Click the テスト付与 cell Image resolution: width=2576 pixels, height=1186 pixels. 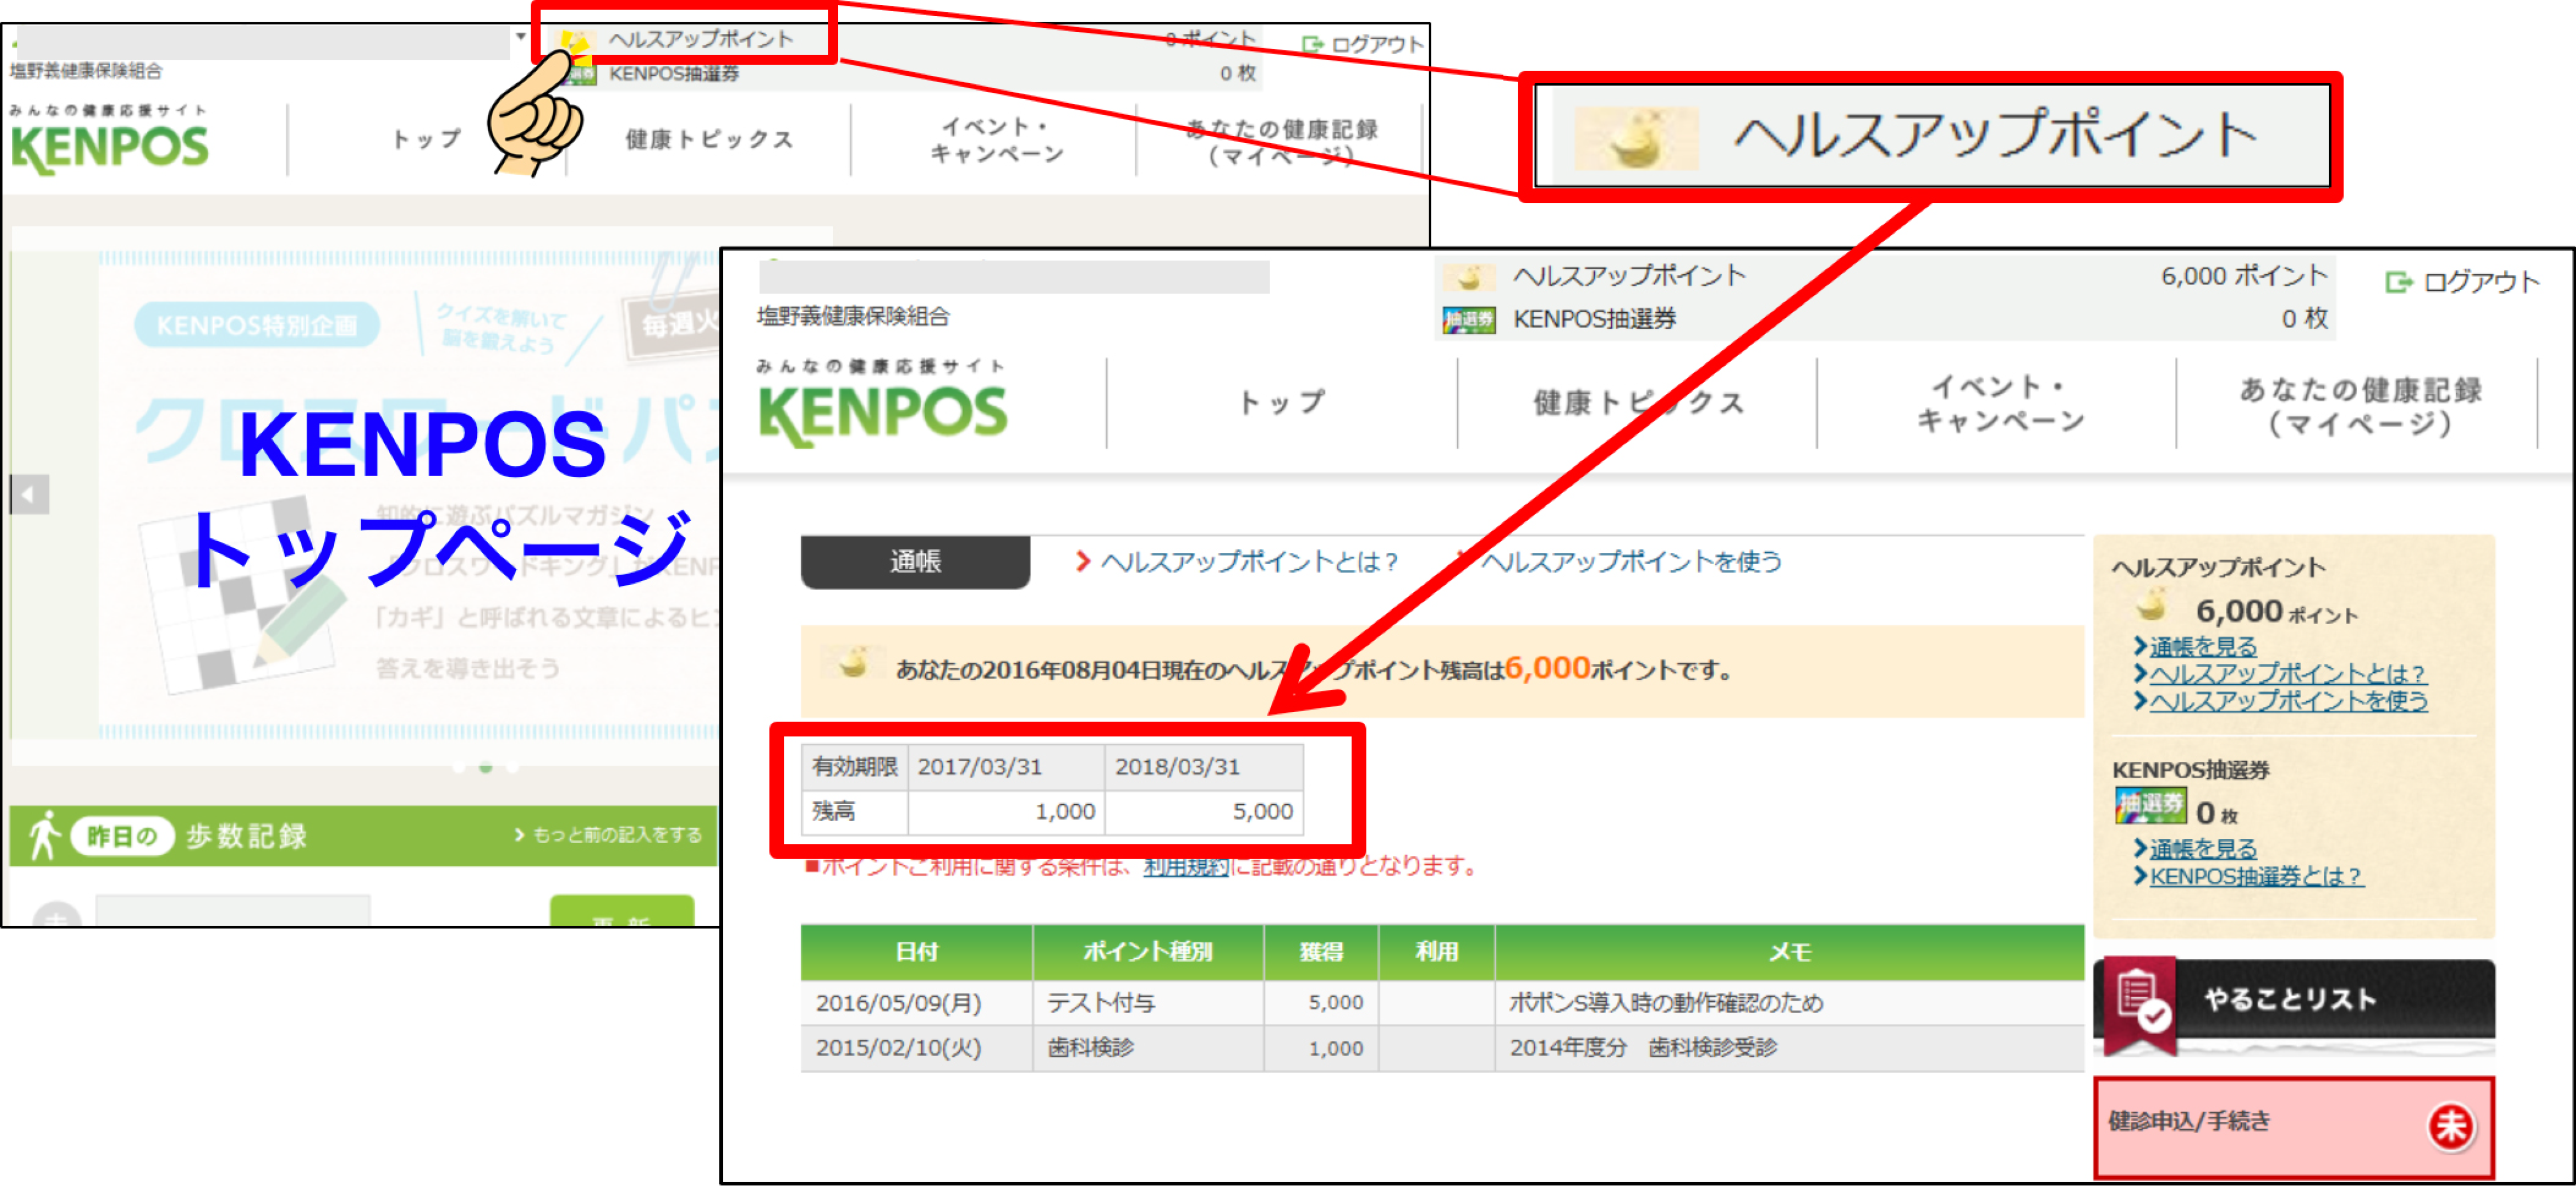pyautogui.click(x=1148, y=1003)
